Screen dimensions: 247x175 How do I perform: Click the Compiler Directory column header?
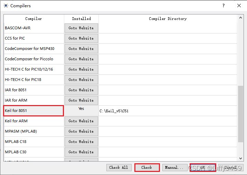(x=168, y=19)
